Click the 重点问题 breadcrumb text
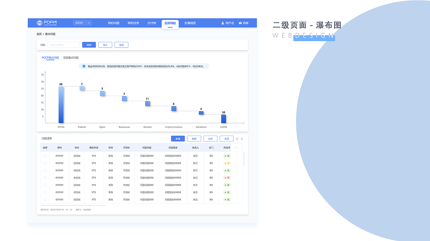 (50, 34)
